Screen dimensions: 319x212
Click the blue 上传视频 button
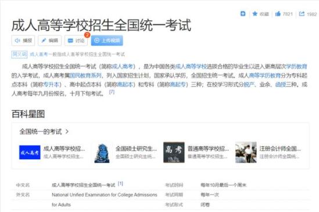click(107, 41)
